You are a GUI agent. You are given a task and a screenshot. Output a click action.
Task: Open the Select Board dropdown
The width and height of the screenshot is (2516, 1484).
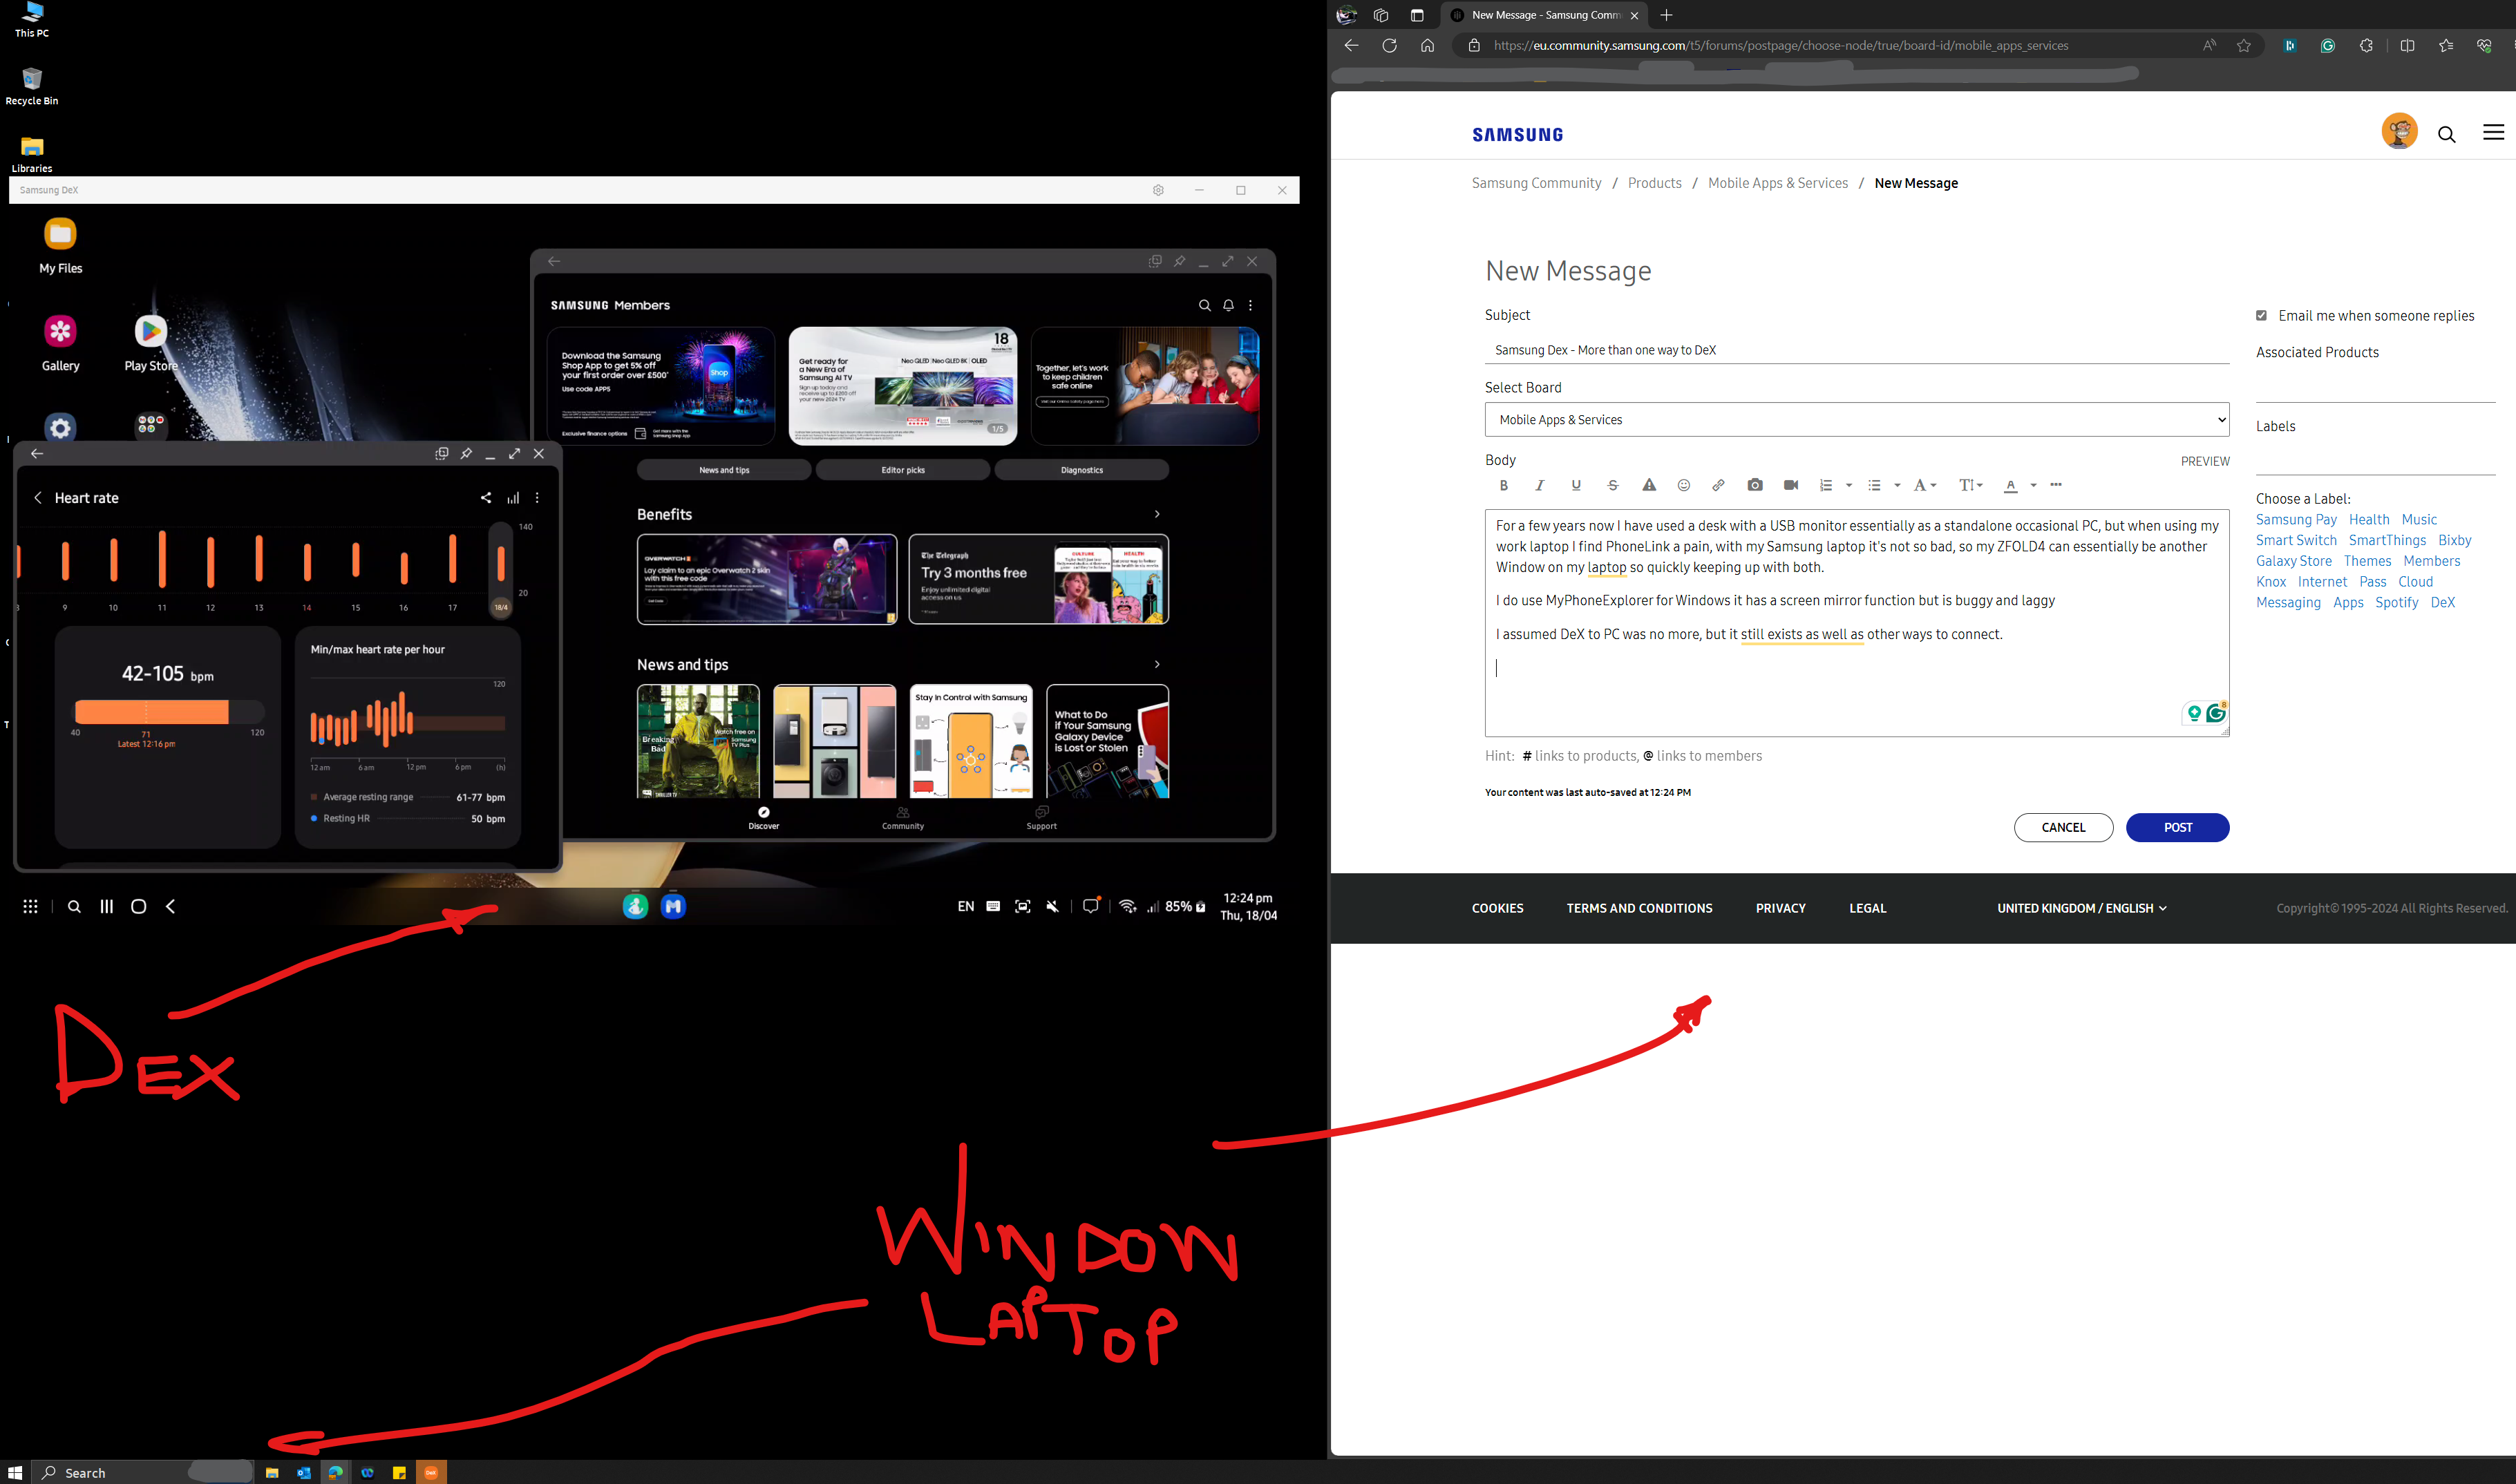[1856, 420]
